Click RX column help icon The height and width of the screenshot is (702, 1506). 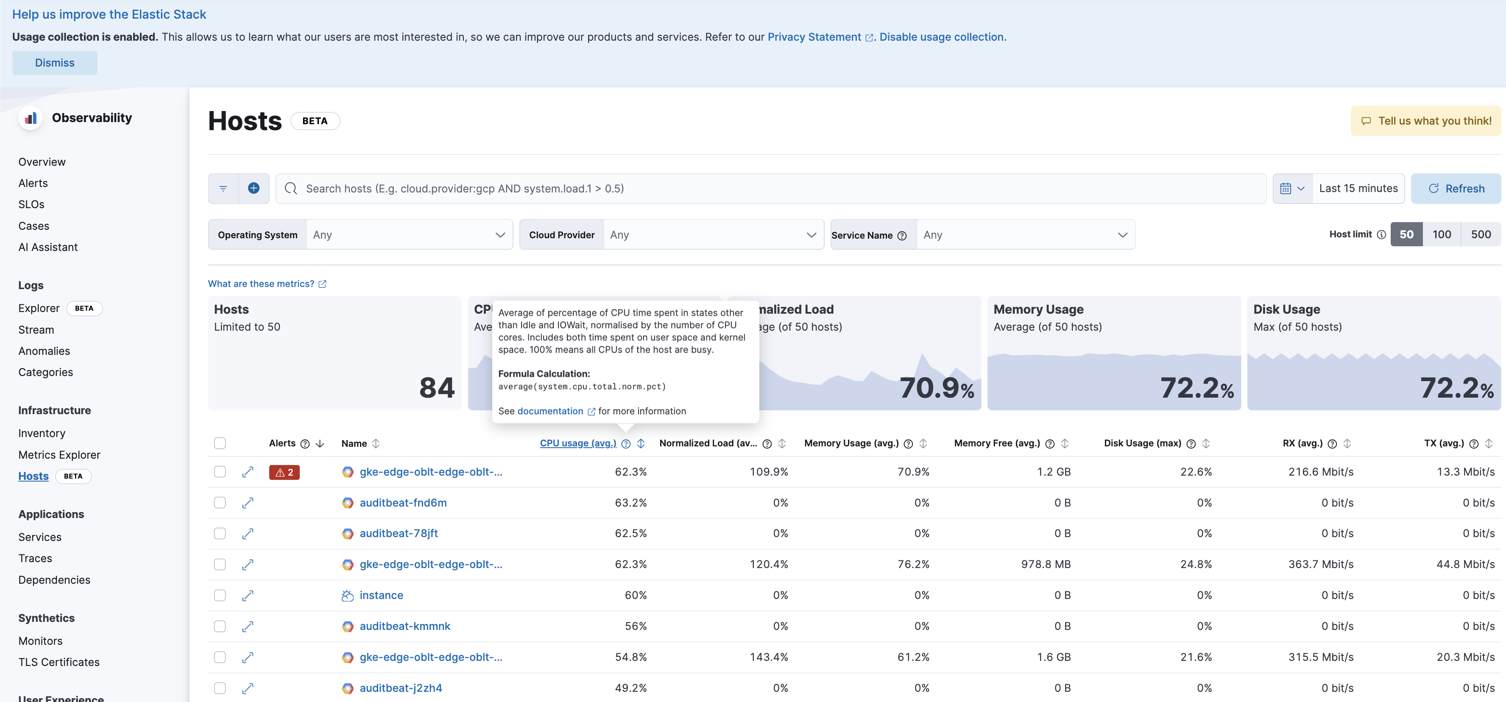pyautogui.click(x=1332, y=444)
